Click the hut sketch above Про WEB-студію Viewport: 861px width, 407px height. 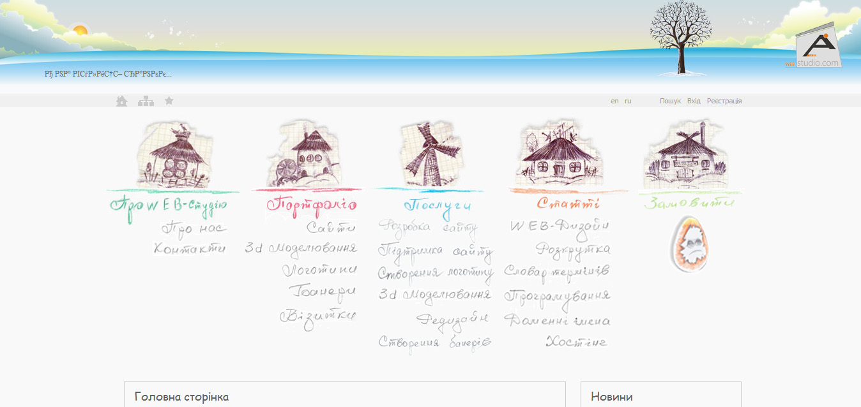174,155
